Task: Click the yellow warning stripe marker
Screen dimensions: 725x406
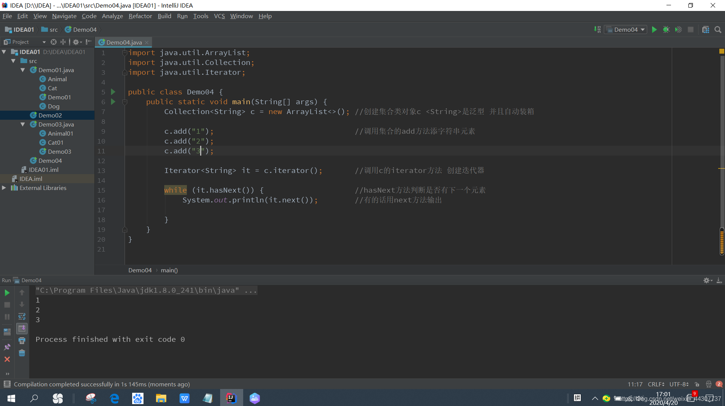Action: 721,168
